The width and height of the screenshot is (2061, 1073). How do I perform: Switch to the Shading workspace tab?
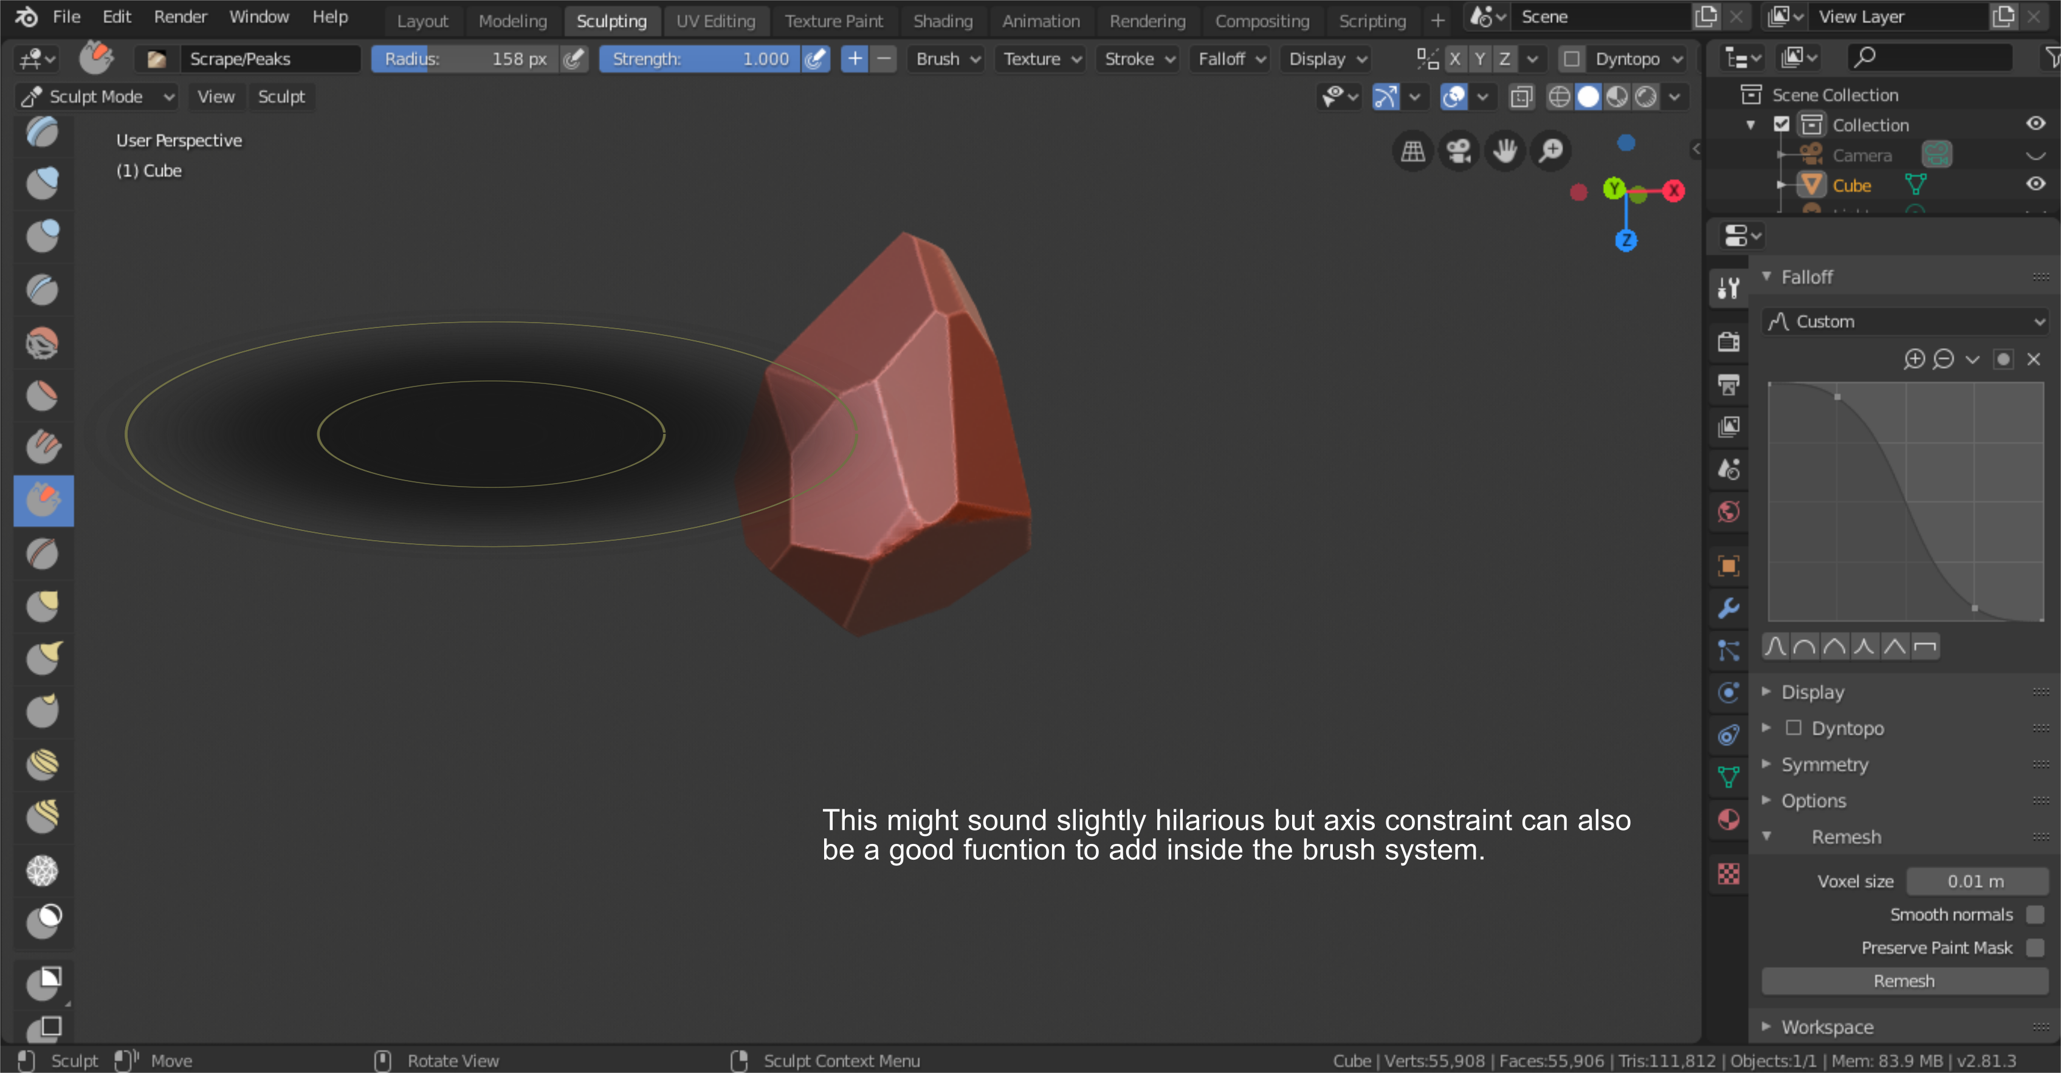(x=943, y=21)
